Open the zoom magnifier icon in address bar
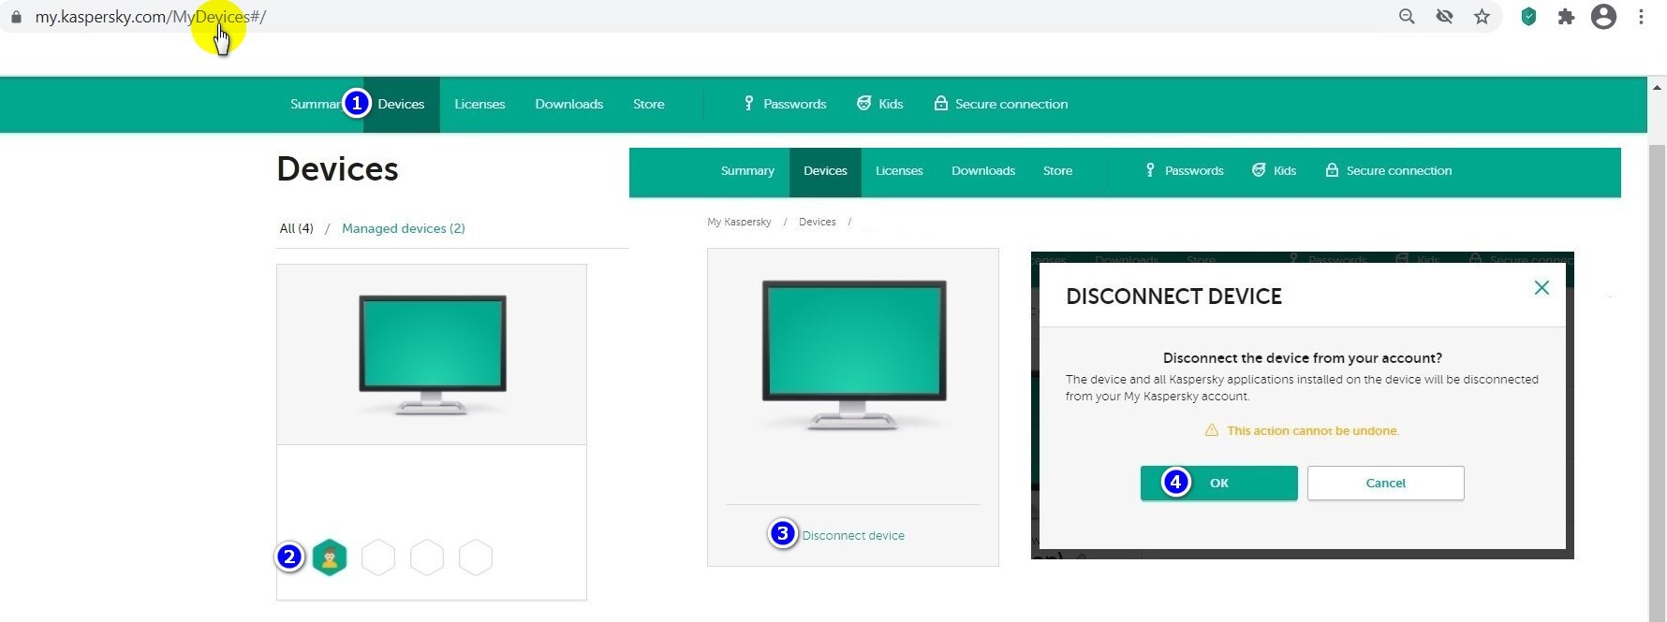 pyautogui.click(x=1407, y=17)
